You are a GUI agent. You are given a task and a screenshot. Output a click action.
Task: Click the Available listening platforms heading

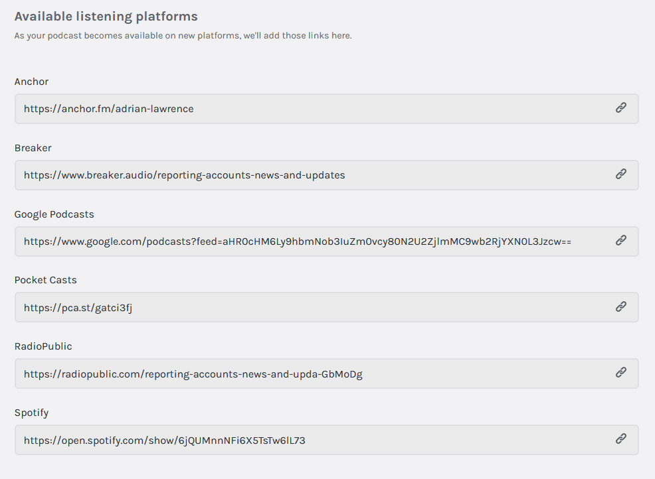106,17
